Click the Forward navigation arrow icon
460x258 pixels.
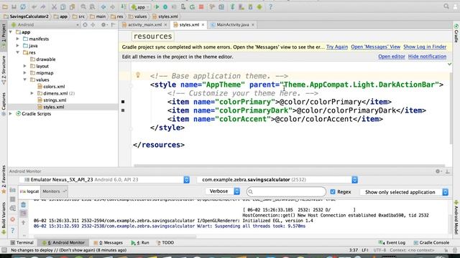112,6
